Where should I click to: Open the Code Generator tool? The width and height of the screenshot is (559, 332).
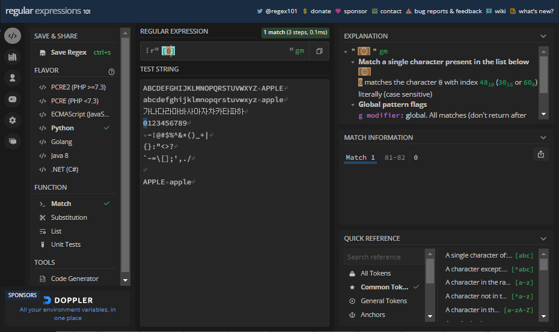(75, 279)
